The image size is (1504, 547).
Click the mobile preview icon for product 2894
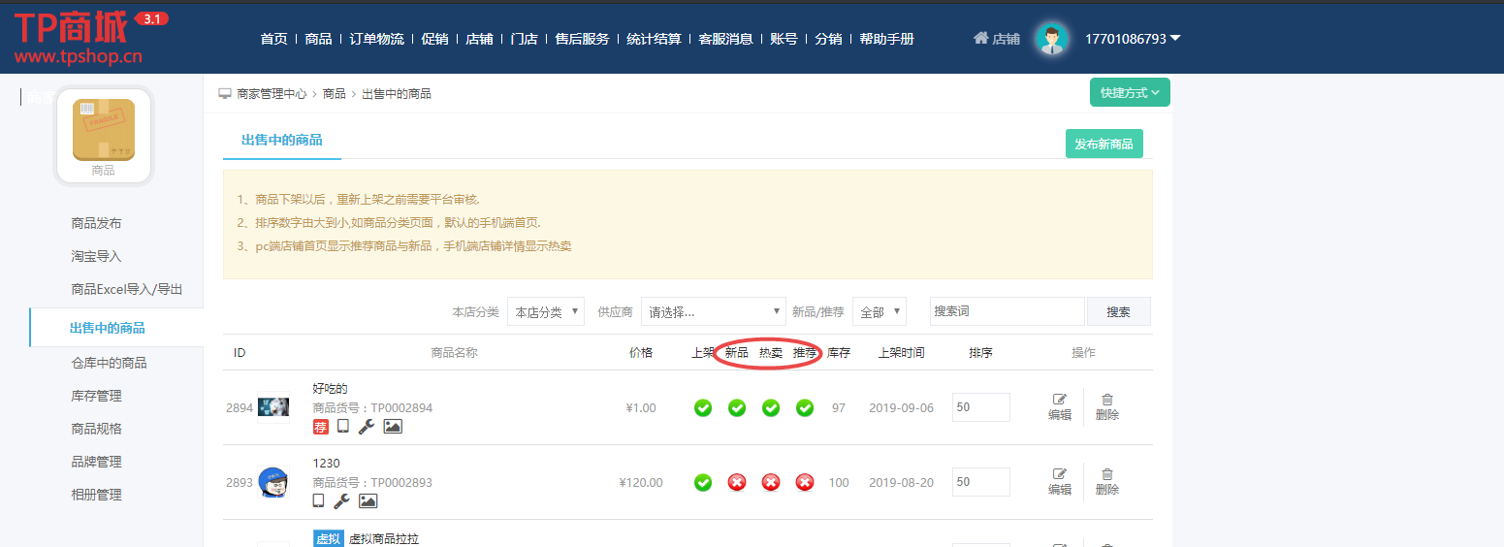coord(343,426)
